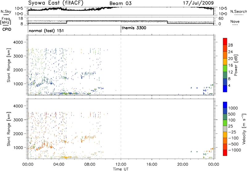Click the '28' label on power color bar
Screen dimensions: 247x171
230,45
